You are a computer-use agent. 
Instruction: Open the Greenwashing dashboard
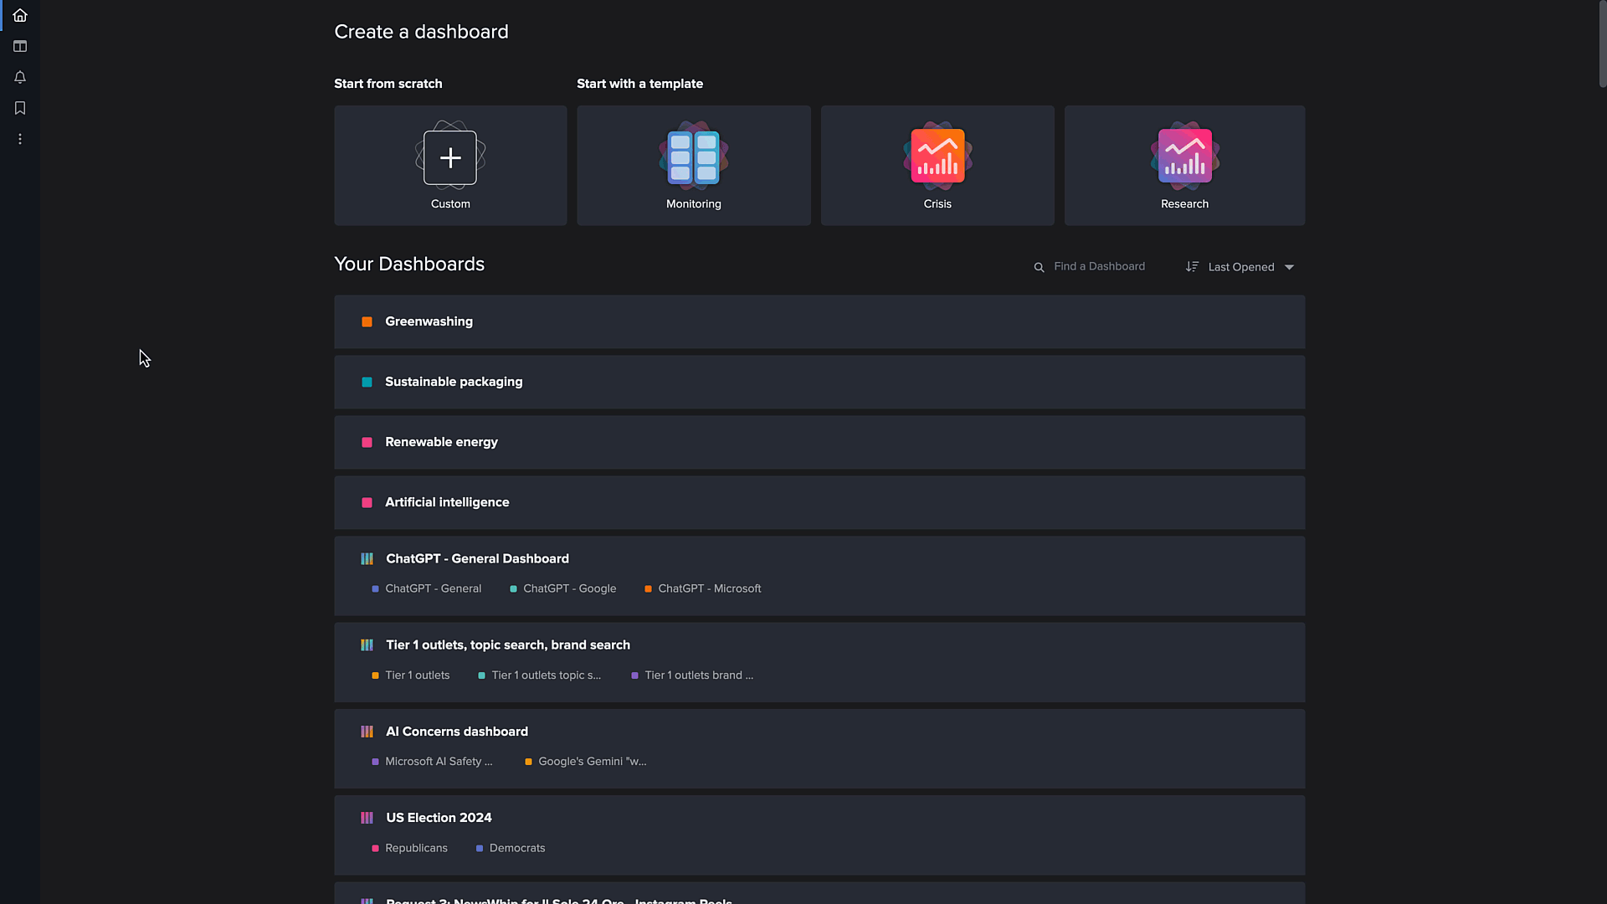429,321
